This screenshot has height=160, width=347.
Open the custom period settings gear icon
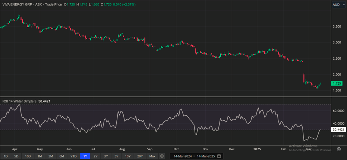[162, 156]
